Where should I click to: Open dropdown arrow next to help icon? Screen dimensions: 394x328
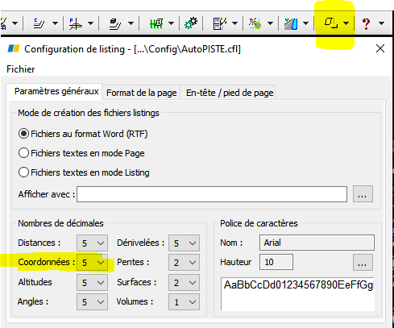tap(381, 23)
